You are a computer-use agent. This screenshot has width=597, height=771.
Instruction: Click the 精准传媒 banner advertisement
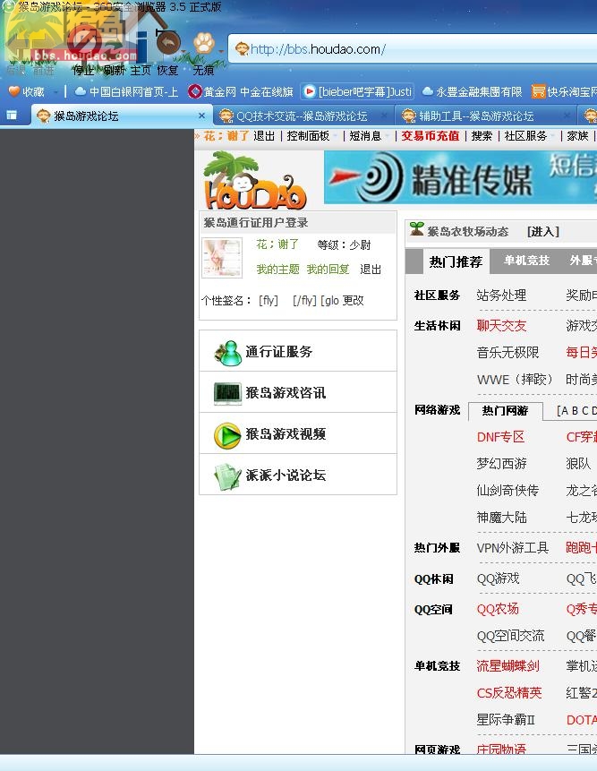point(460,177)
